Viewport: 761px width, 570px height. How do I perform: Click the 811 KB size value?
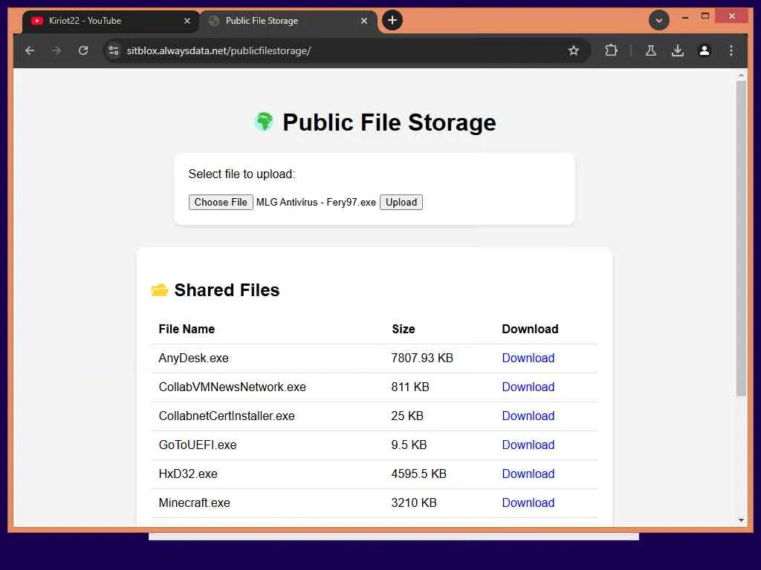tap(410, 387)
